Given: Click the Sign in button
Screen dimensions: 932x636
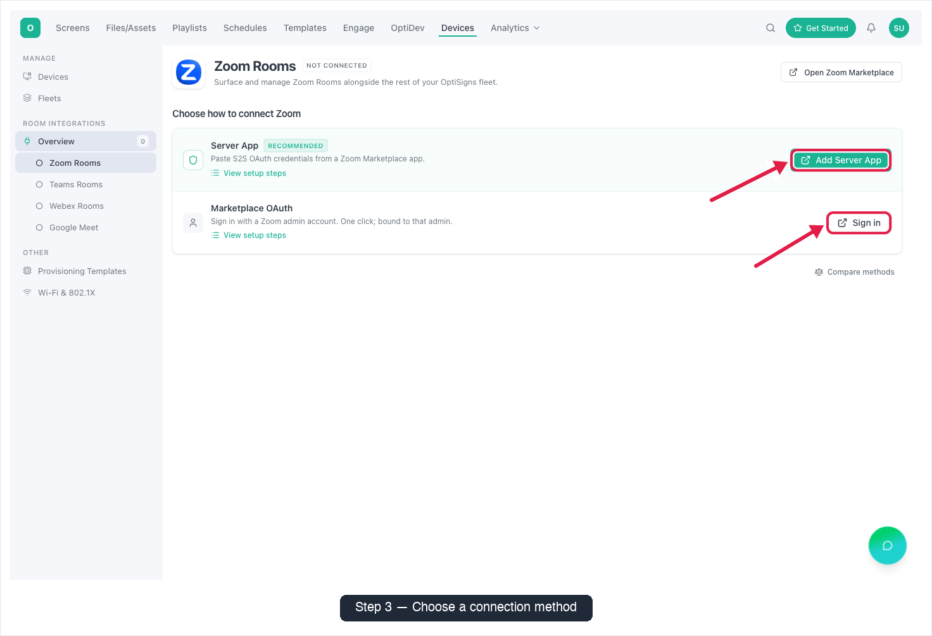Looking at the screenshot, I should 859,223.
